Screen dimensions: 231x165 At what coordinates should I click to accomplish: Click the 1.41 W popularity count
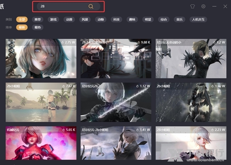(x=145, y=130)
